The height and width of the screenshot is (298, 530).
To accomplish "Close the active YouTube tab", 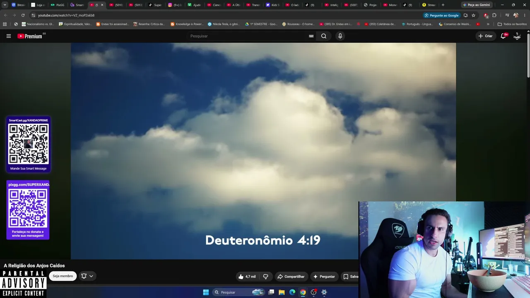I will pyautogui.click(x=102, y=5).
